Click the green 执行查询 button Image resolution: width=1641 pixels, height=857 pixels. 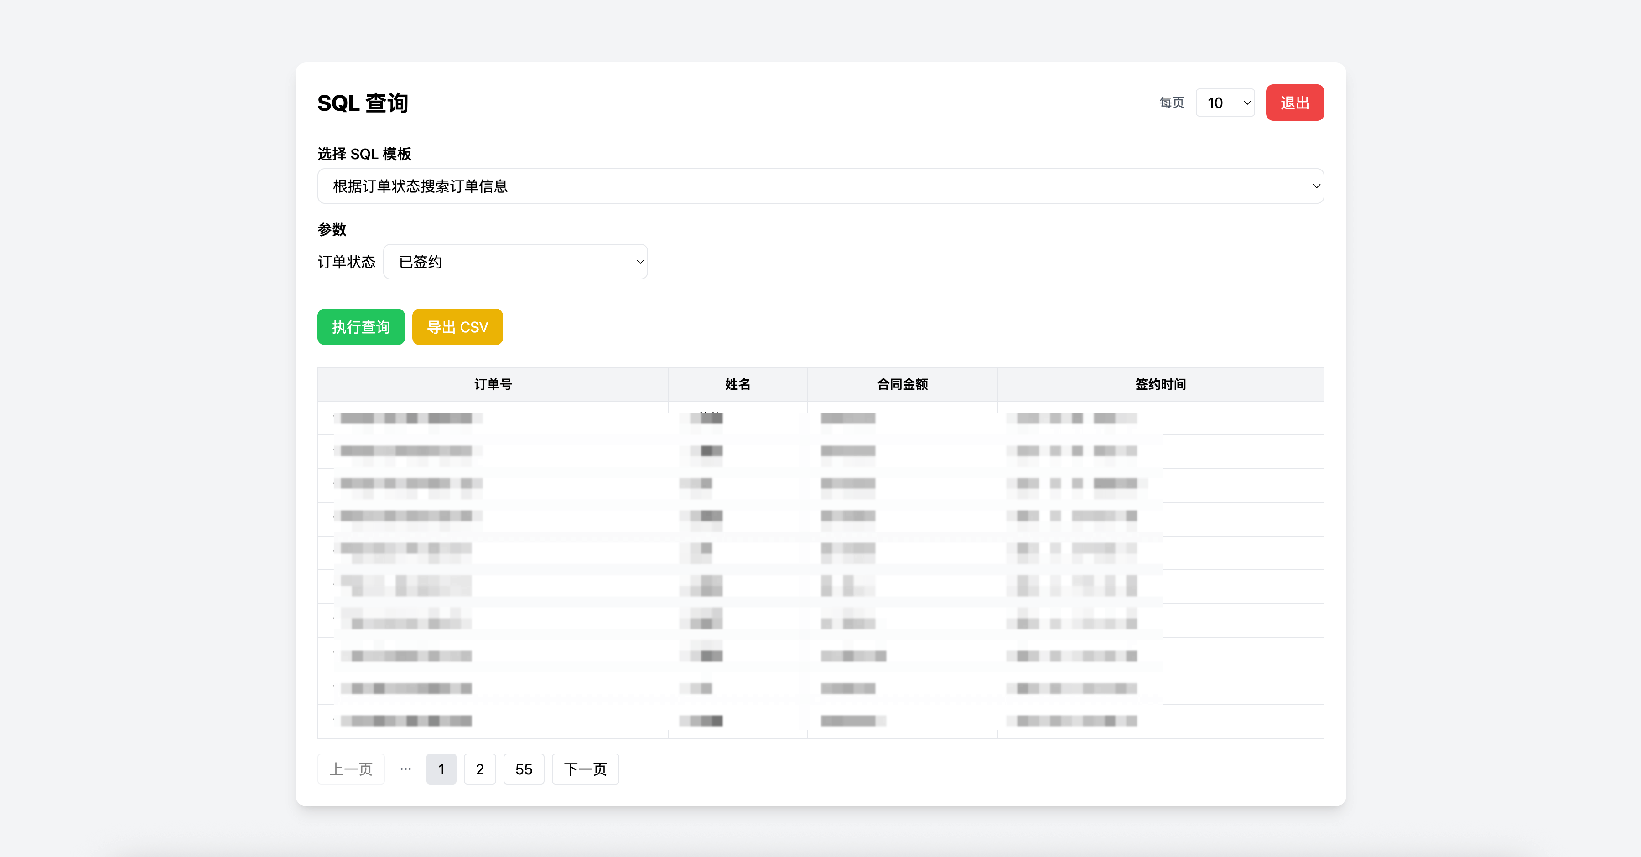coord(361,327)
